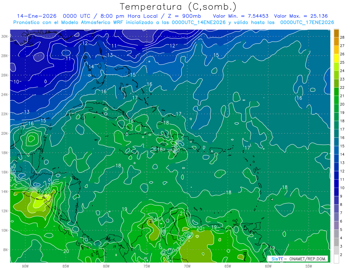Click the 26N latitude axis label
This screenshot has height=270, width=350.
point(4,75)
